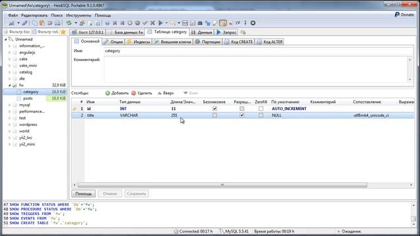420x236 pixels.
Task: Open the Партиции sub-tab
Action: (x=208, y=42)
